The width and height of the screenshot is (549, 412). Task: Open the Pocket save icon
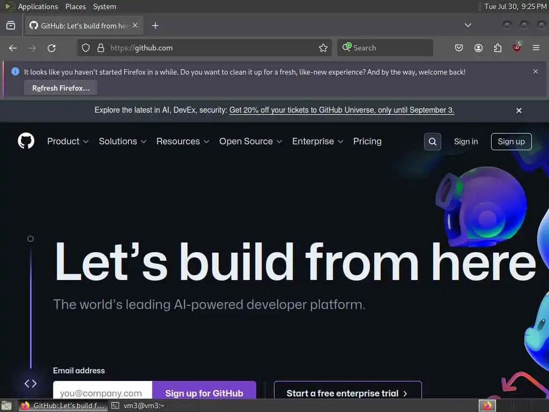459,48
